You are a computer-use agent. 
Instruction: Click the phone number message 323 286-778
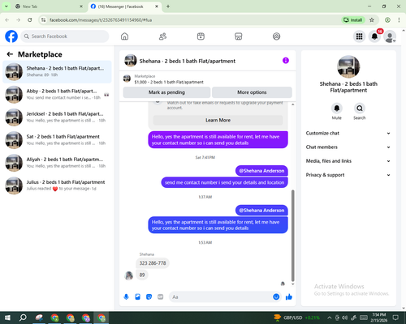click(x=153, y=263)
